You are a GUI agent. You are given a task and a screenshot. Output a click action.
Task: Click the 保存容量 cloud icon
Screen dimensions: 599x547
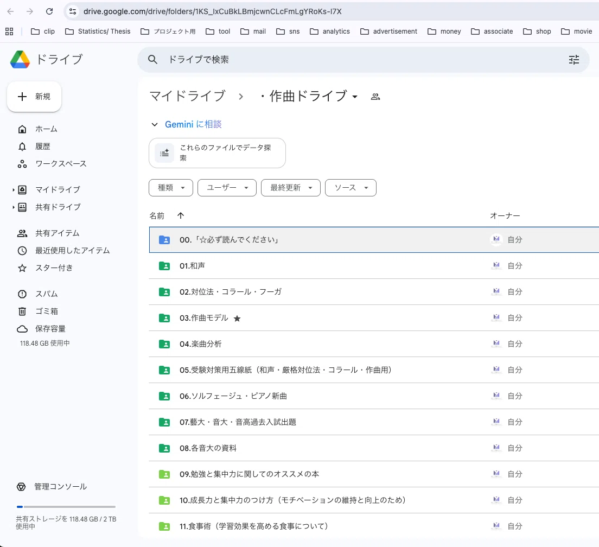tap(22, 329)
